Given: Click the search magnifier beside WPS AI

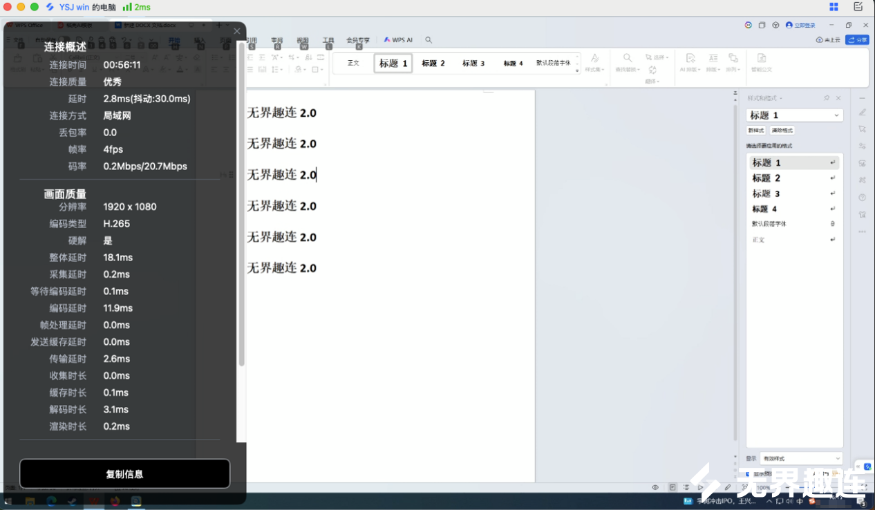Looking at the screenshot, I should click(429, 40).
